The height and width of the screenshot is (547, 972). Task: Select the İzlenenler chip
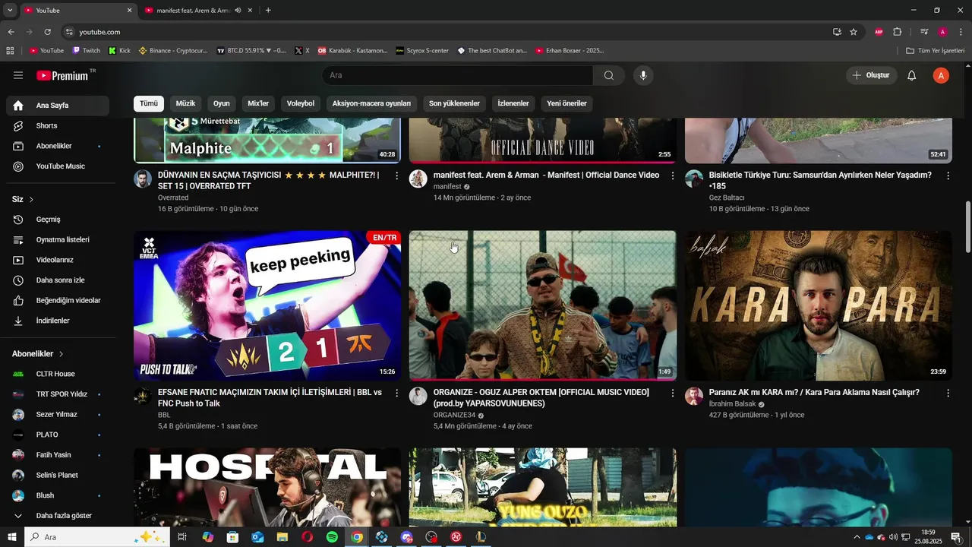click(x=513, y=103)
